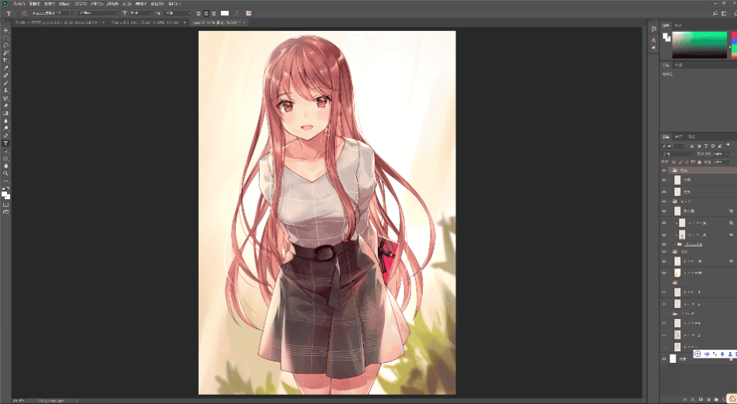The height and width of the screenshot is (404, 737).
Task: Open the 图像 (Image) menu
Action: 50,3
